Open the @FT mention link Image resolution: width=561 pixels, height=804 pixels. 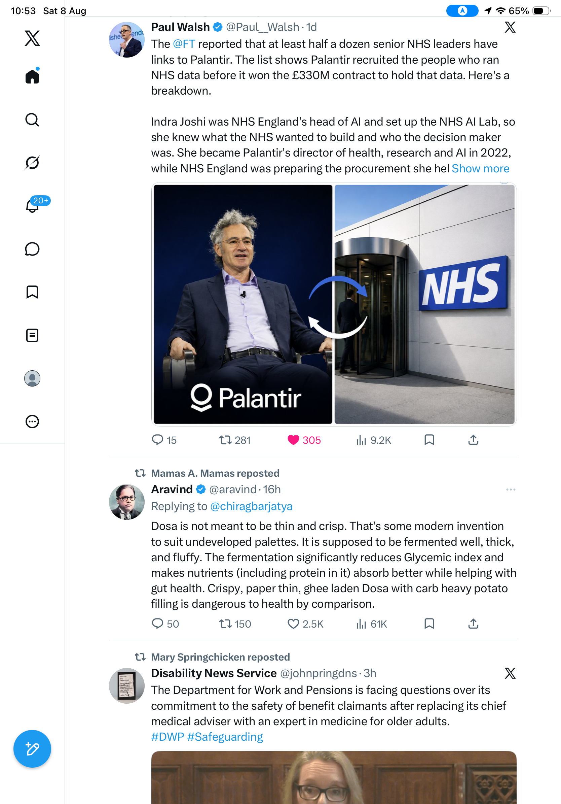click(184, 44)
